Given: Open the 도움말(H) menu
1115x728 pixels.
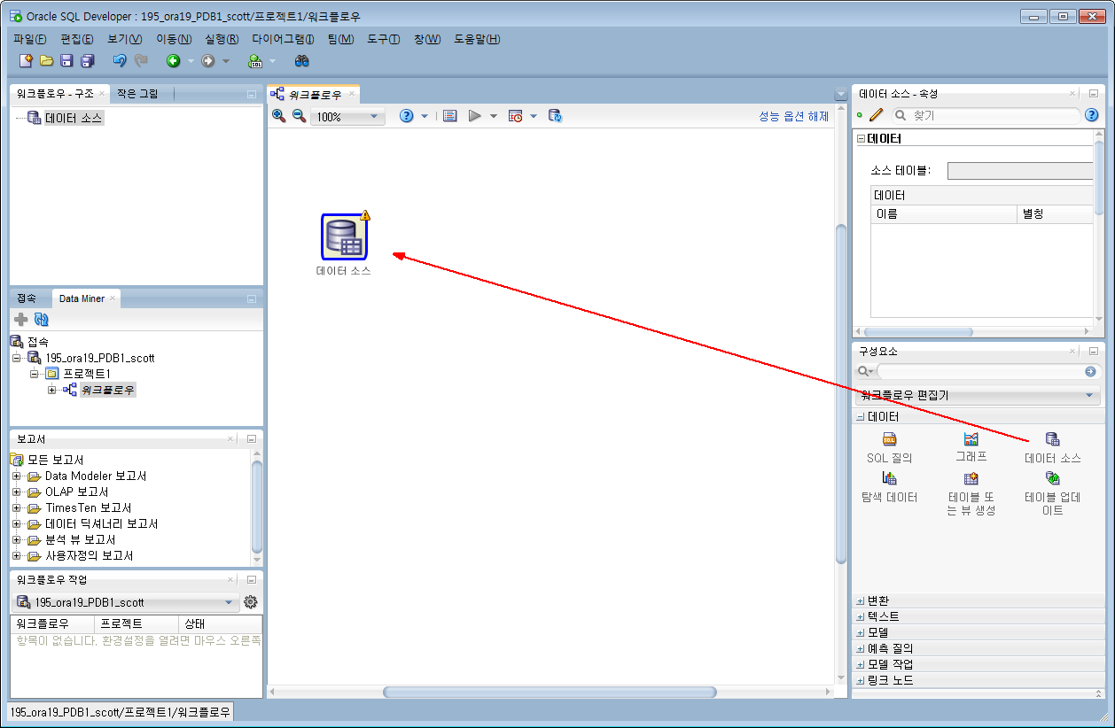Looking at the screenshot, I should coord(477,39).
